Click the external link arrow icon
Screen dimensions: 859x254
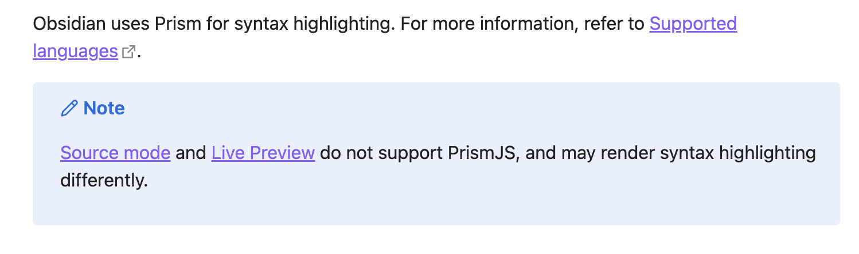129,52
